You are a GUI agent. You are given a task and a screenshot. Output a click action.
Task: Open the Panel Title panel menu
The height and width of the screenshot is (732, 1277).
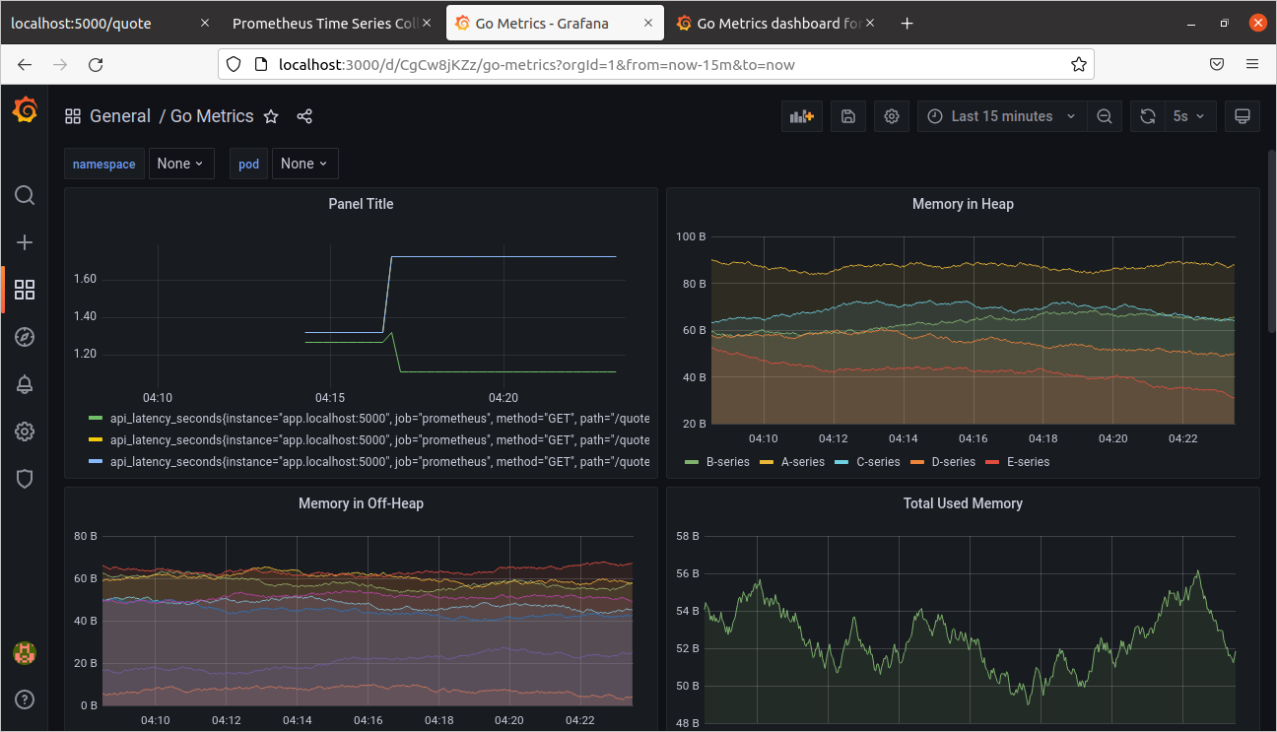(361, 204)
